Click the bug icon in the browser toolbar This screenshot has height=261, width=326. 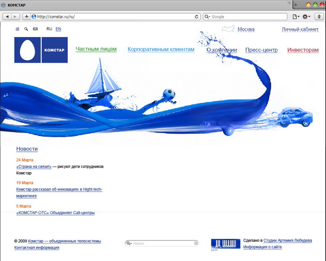click(x=319, y=17)
